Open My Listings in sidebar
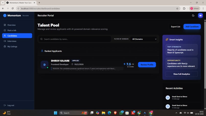Viewport: 206px width, 116px height. 17,47
